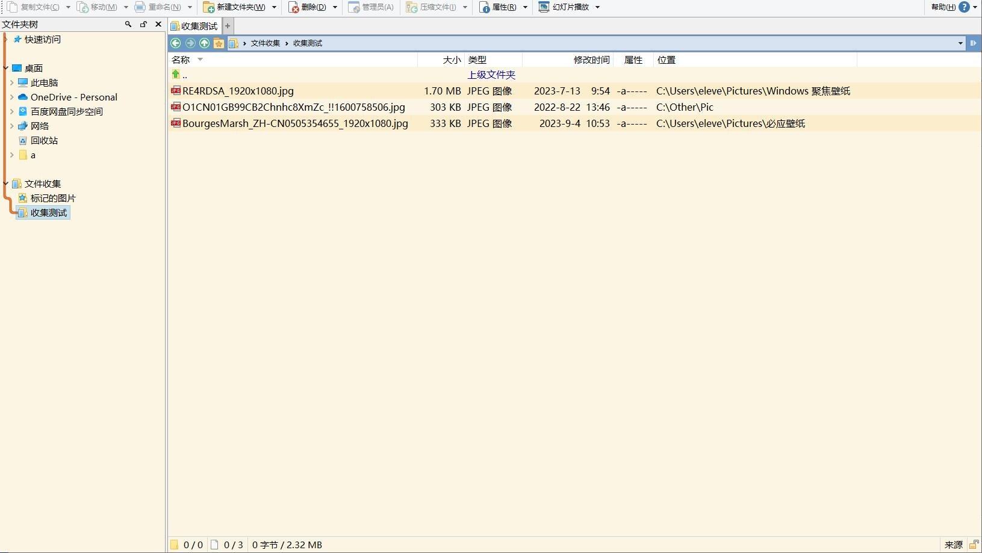Select OneDrive - Personal in the tree

pyautogui.click(x=73, y=97)
